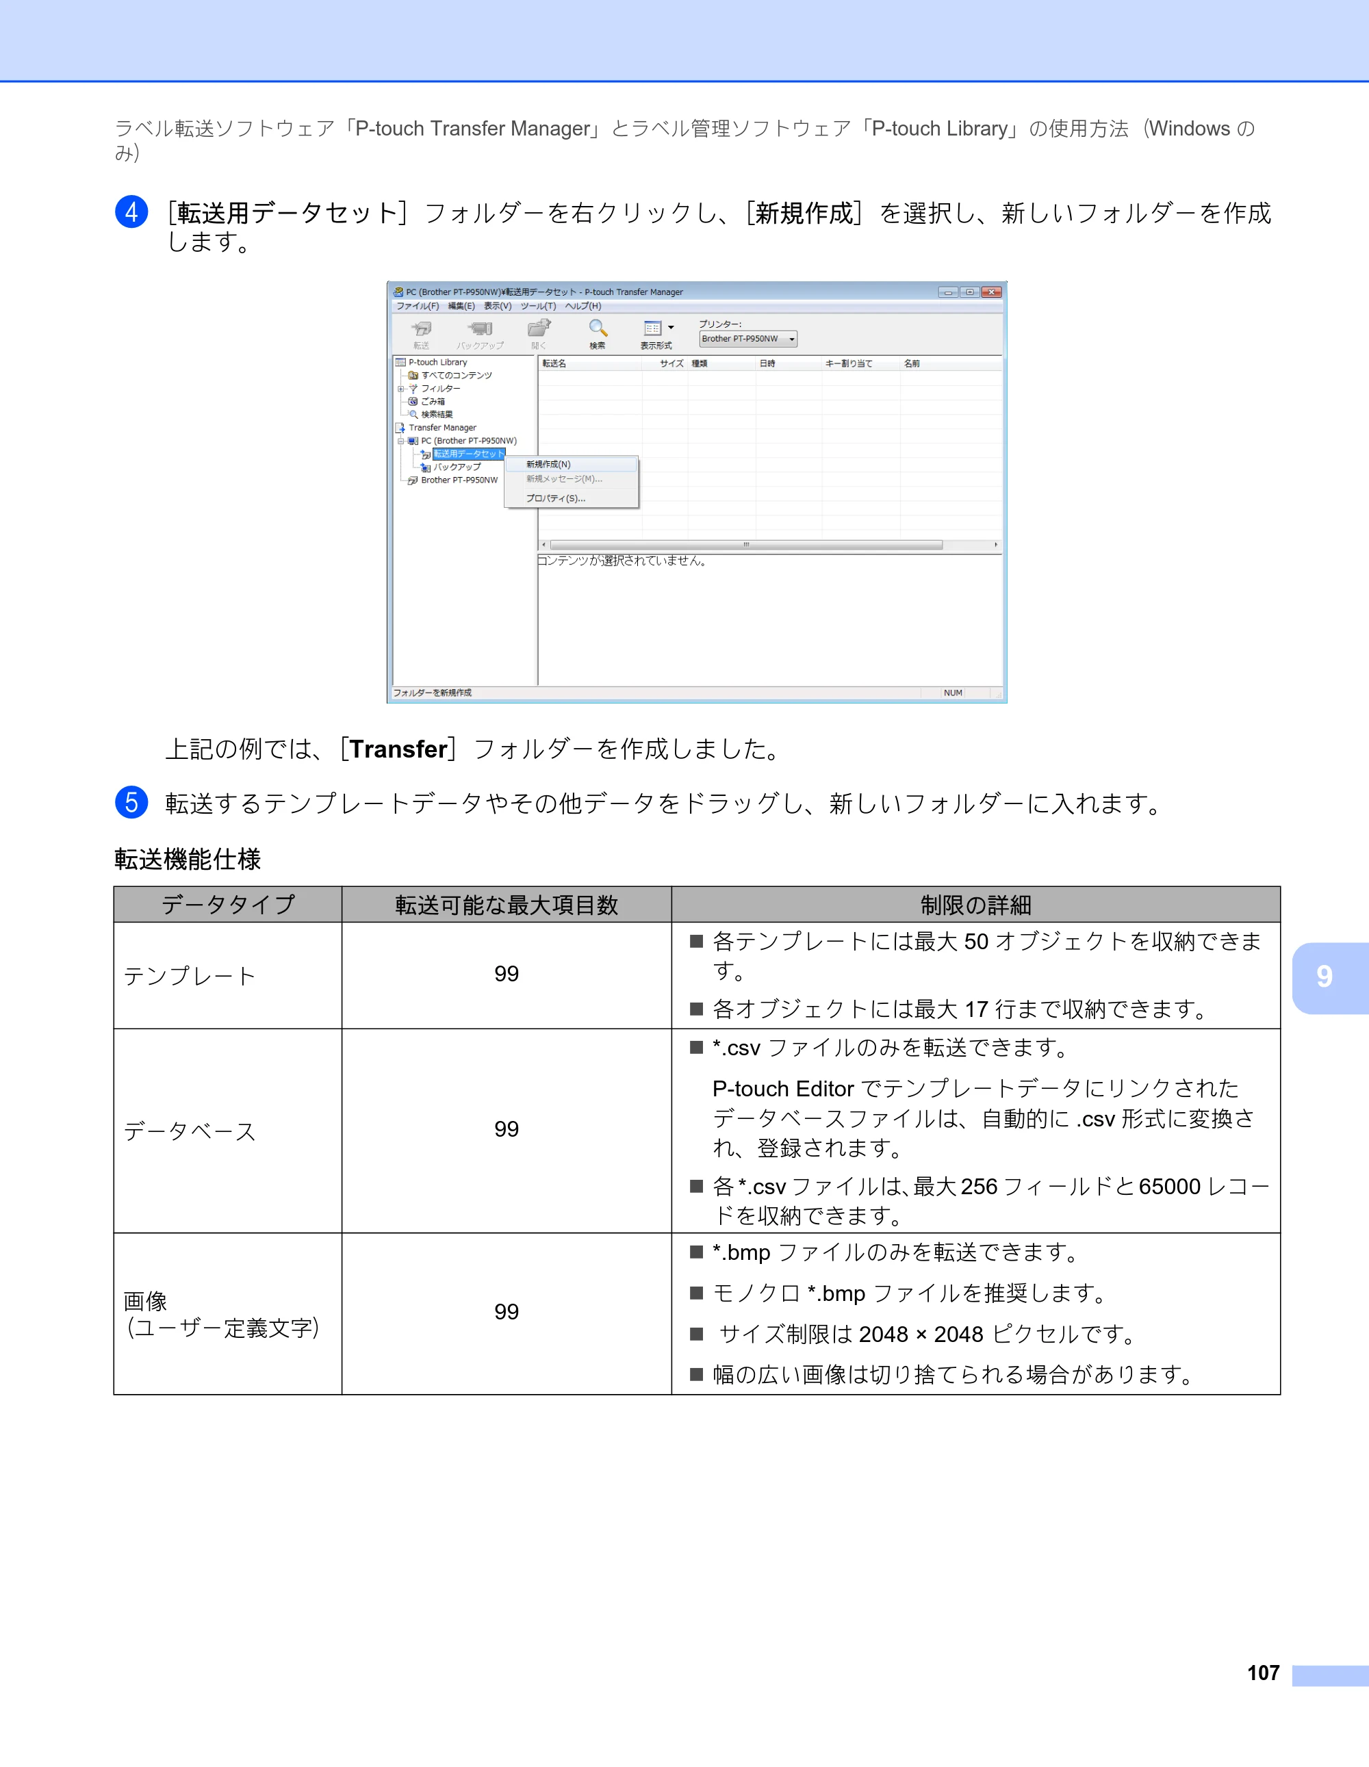Open the プリンター Brother PT-P950NW combo box

pos(747,339)
